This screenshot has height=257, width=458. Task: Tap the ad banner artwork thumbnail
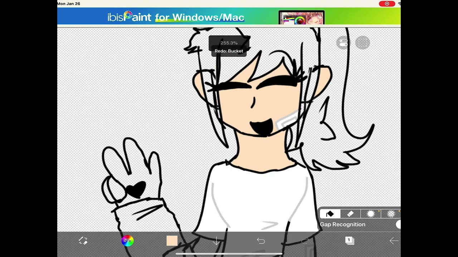point(302,18)
